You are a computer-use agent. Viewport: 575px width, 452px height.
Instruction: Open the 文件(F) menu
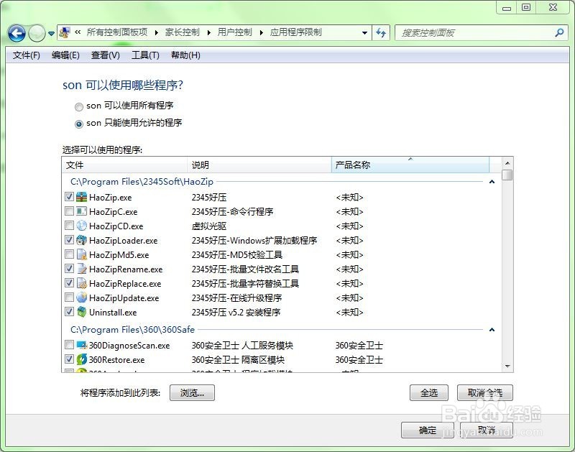[x=27, y=55]
